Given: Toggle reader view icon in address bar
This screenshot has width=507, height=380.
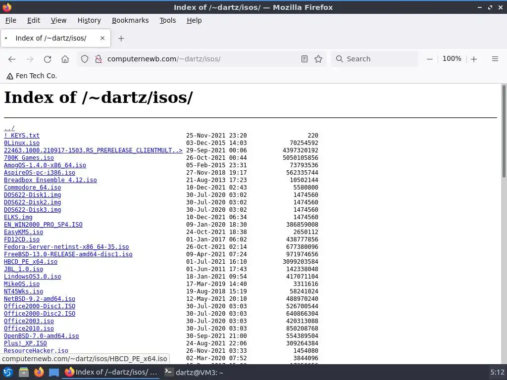Looking at the screenshot, I should (304, 59).
